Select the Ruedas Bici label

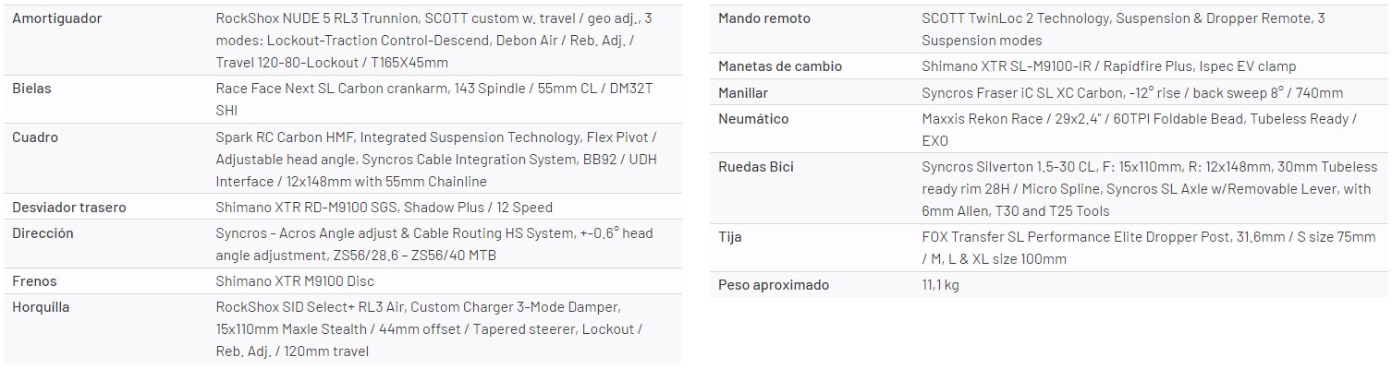click(x=756, y=167)
